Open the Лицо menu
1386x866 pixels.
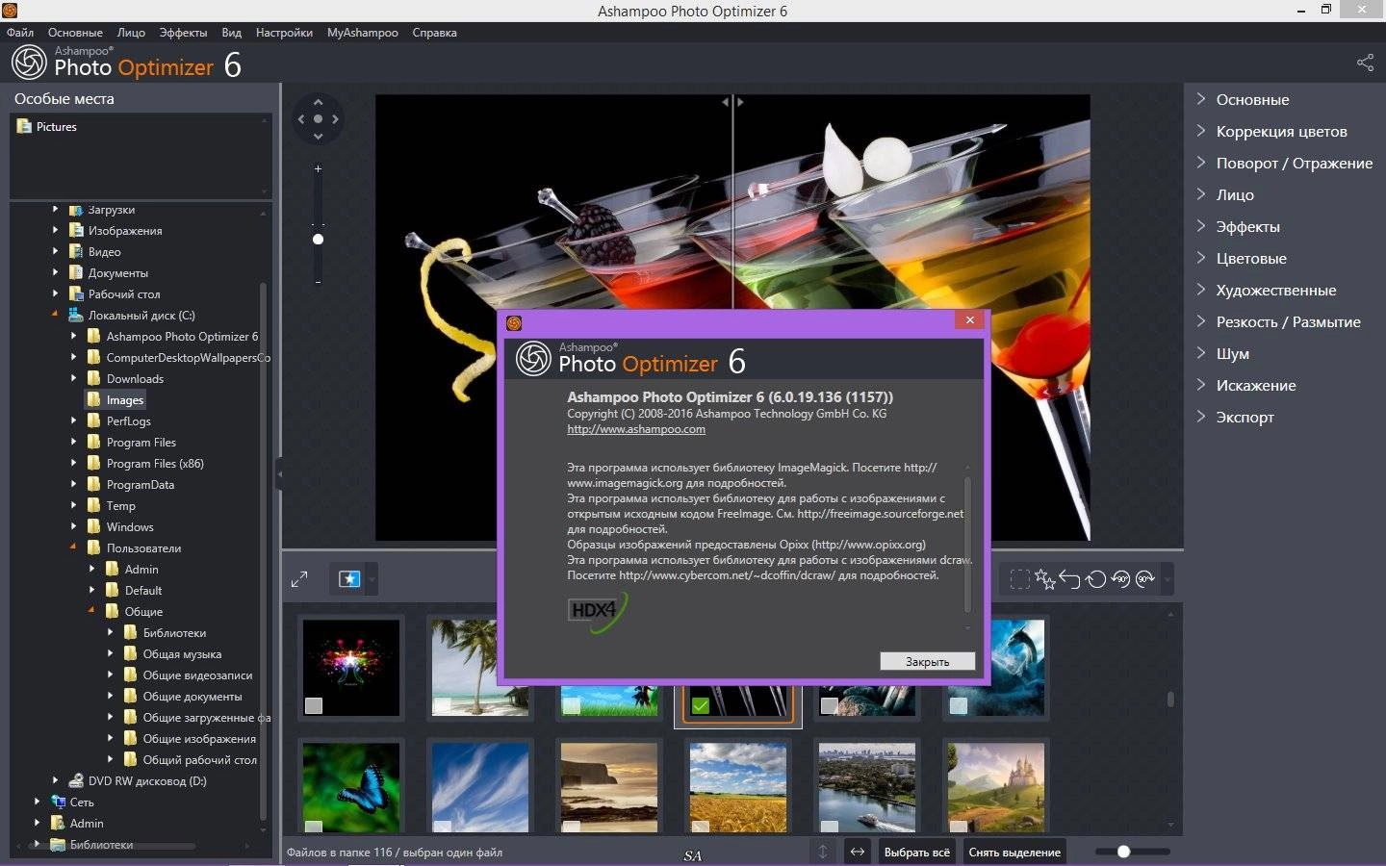tap(131, 32)
